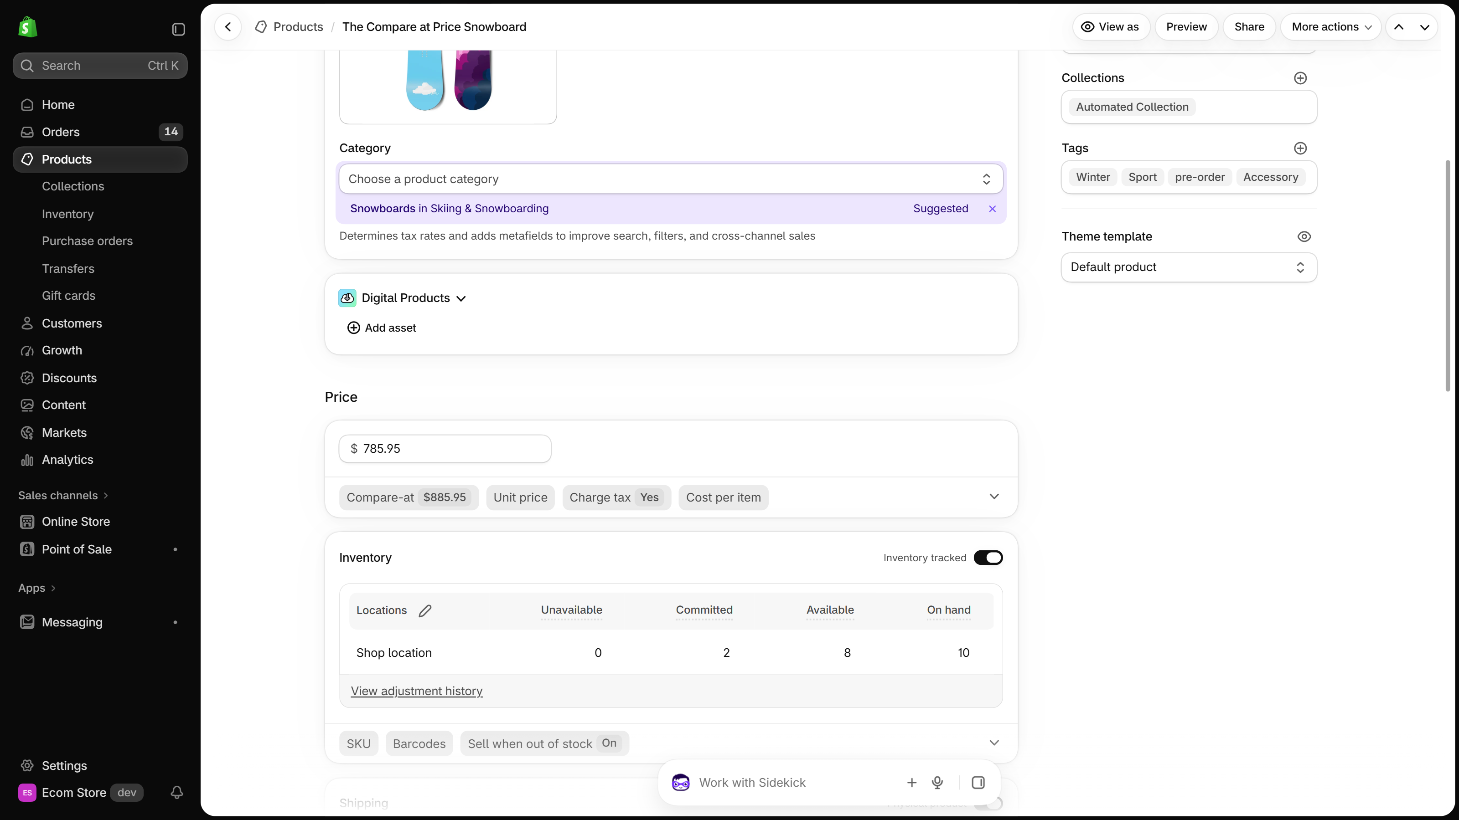Viewport: 1459px width, 820px height.
Task: Click the Cost per item chip
Action: click(x=723, y=497)
